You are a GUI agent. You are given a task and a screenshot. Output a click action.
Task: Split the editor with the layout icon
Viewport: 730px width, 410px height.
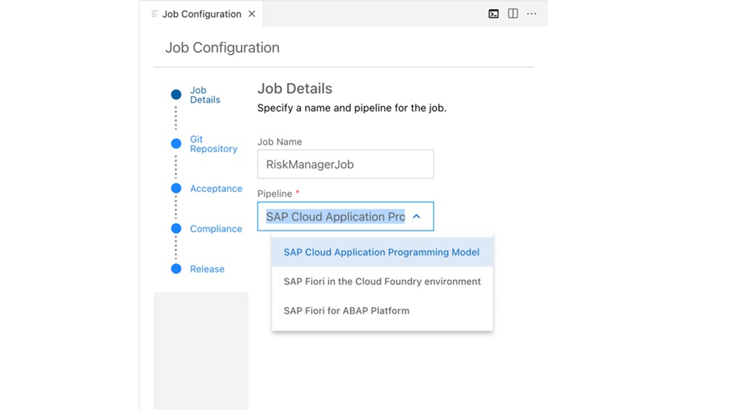513,14
